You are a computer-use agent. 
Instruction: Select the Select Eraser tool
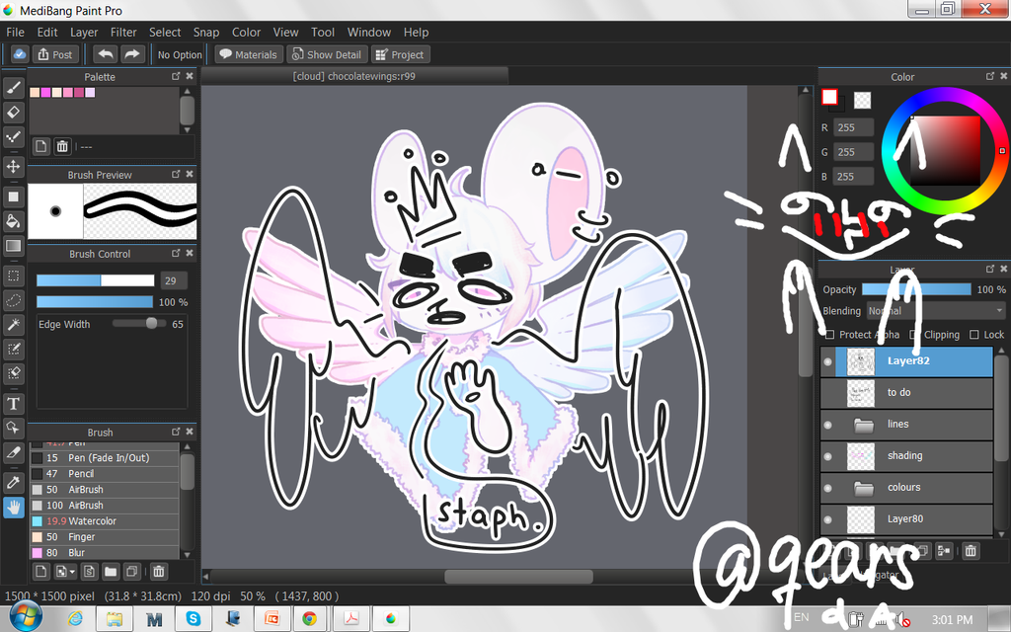14,373
